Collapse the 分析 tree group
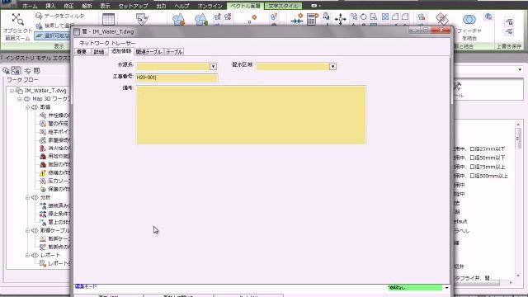Screen dimensions: 528x297 [x=27, y=198]
